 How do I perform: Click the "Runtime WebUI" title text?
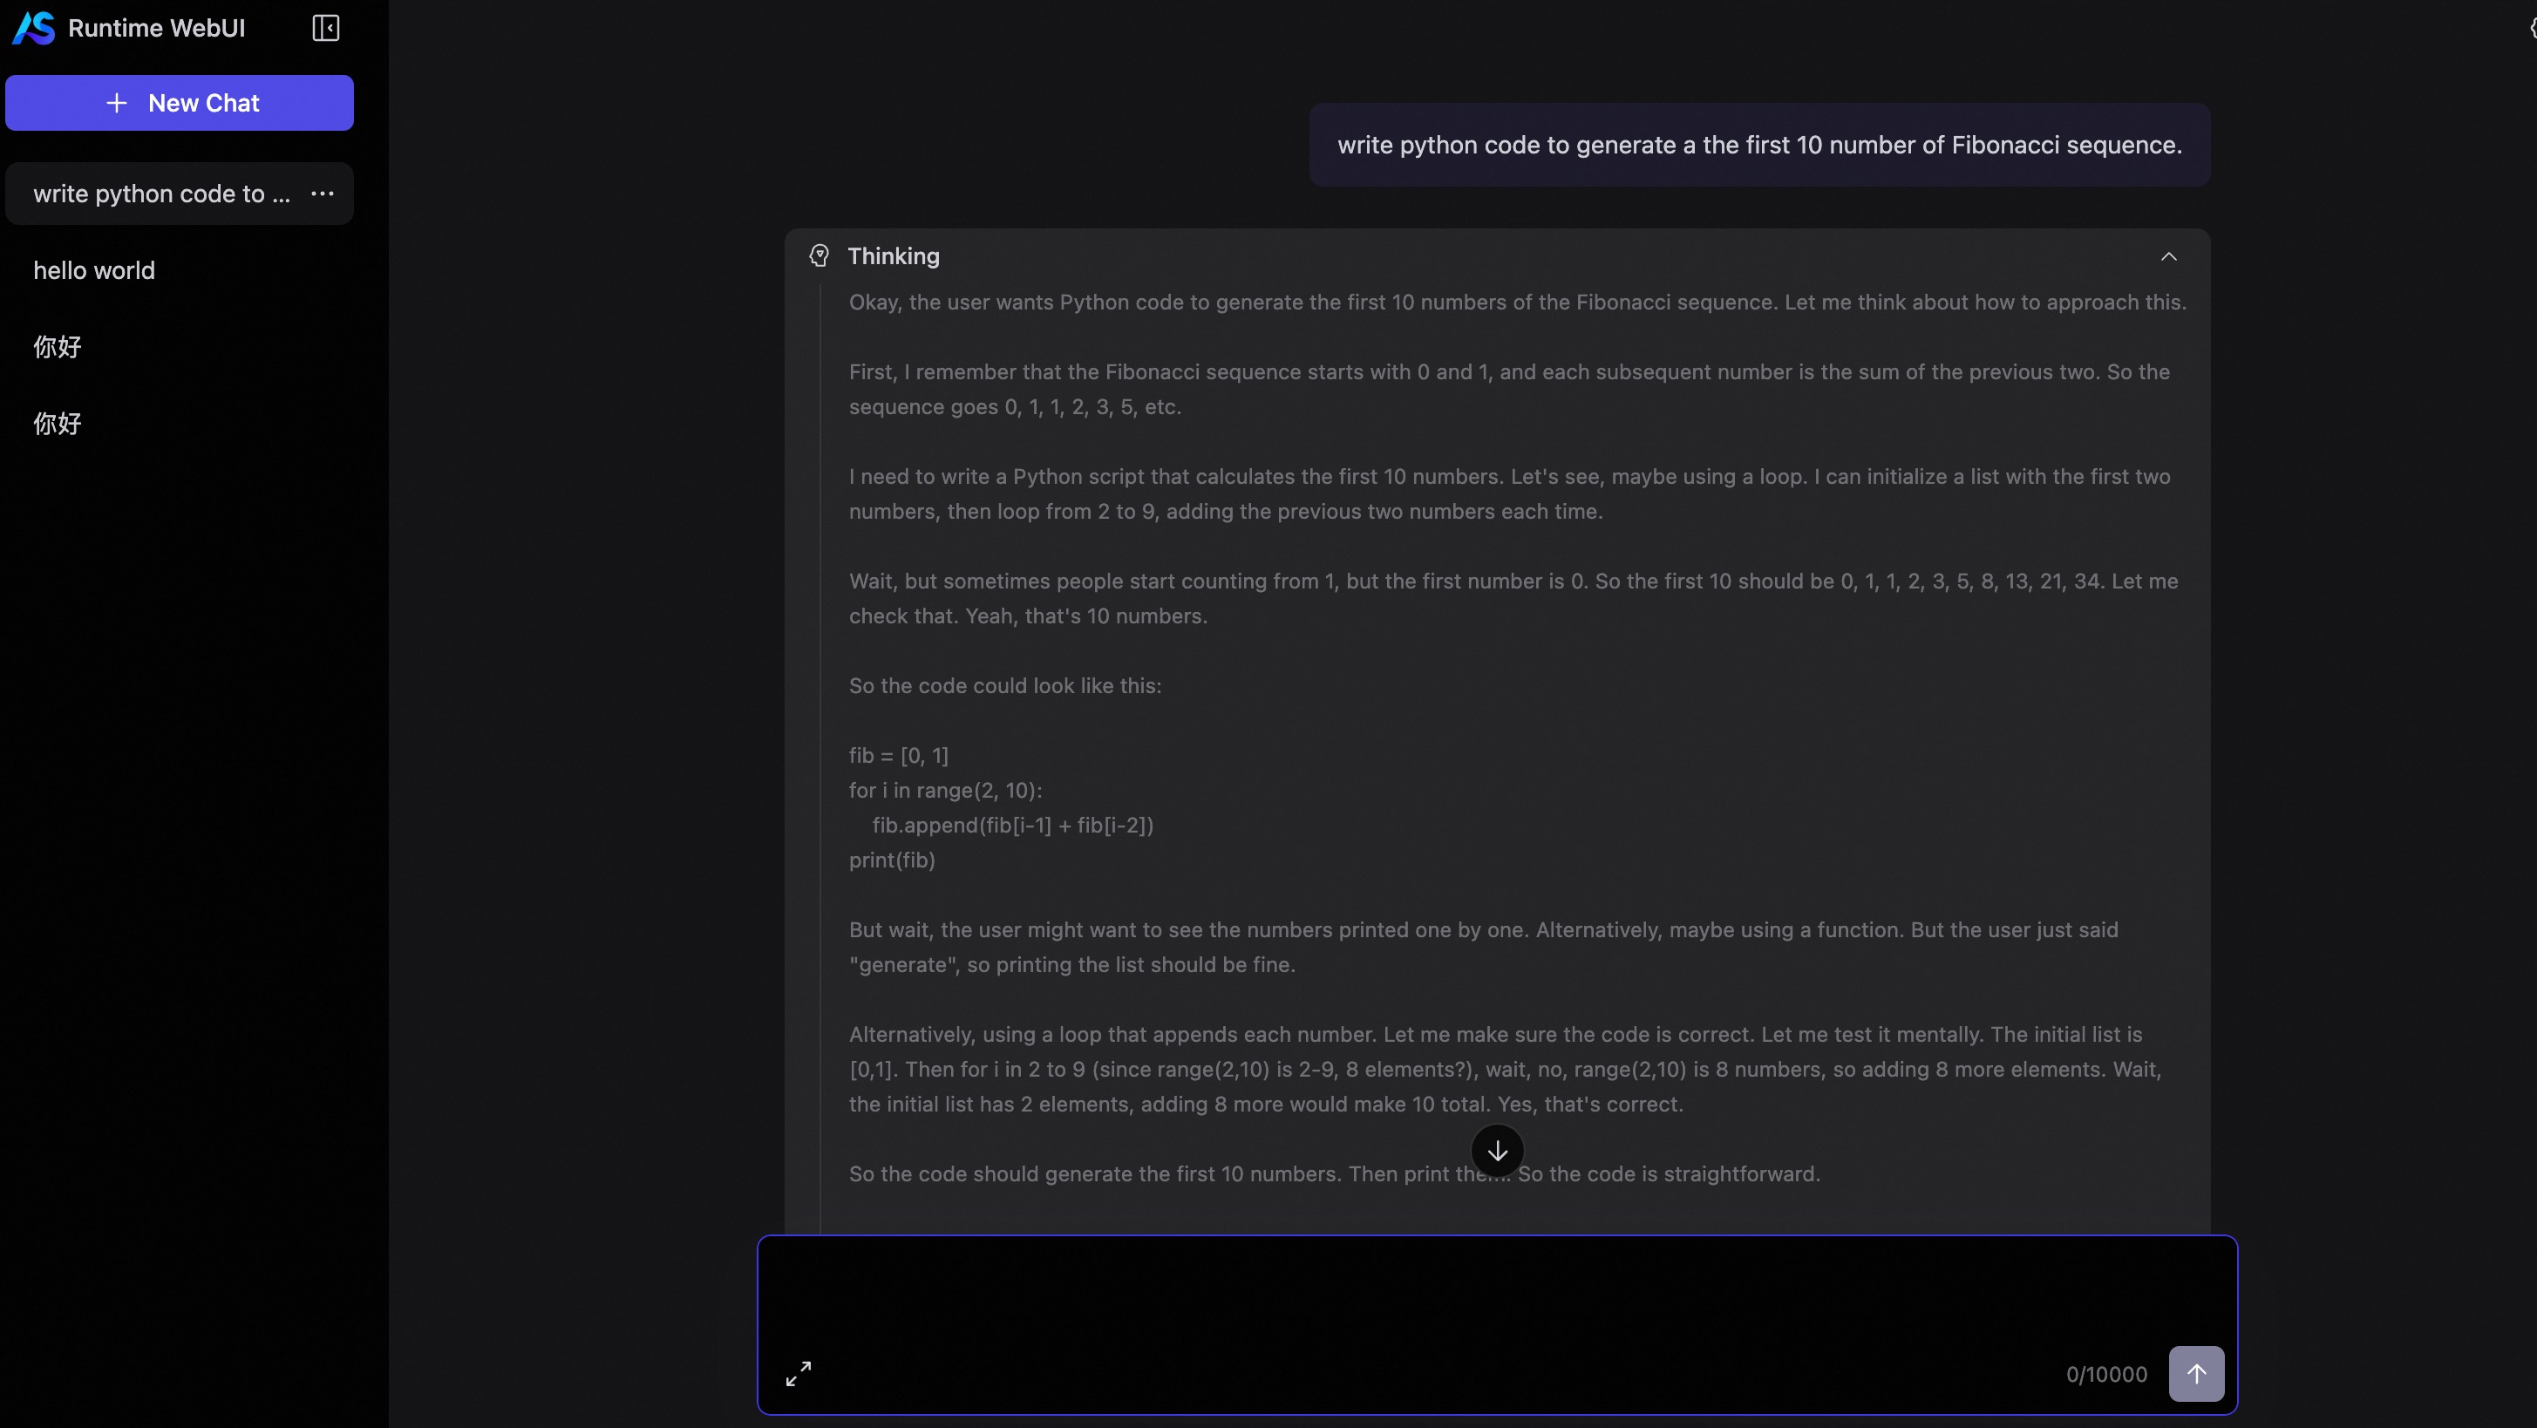(x=157, y=28)
